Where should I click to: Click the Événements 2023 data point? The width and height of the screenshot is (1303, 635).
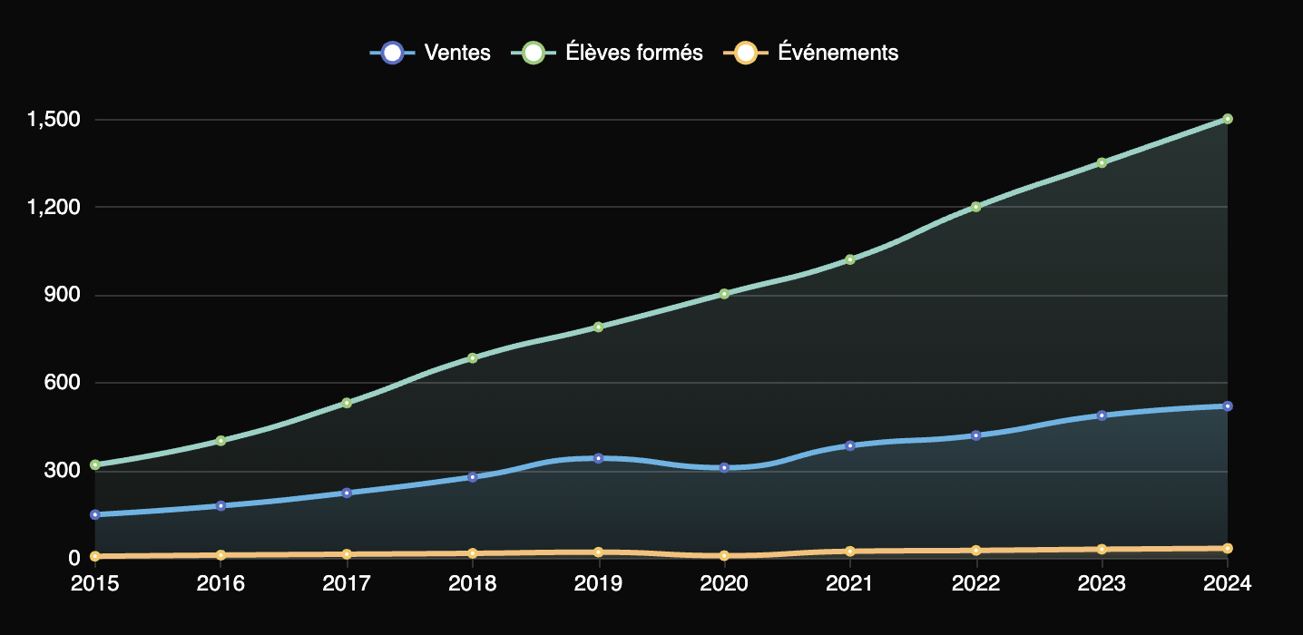click(1102, 550)
